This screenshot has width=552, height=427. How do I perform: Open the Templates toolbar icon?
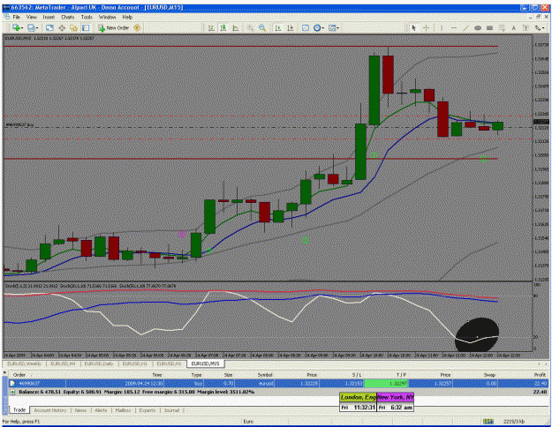coord(332,27)
